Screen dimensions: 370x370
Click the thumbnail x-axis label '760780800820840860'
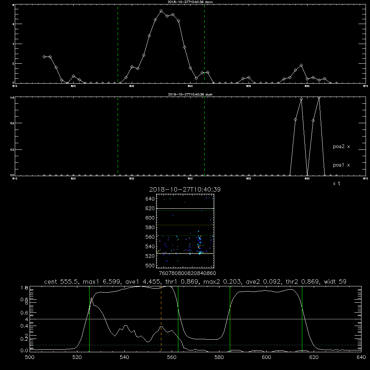pyautogui.click(x=187, y=273)
